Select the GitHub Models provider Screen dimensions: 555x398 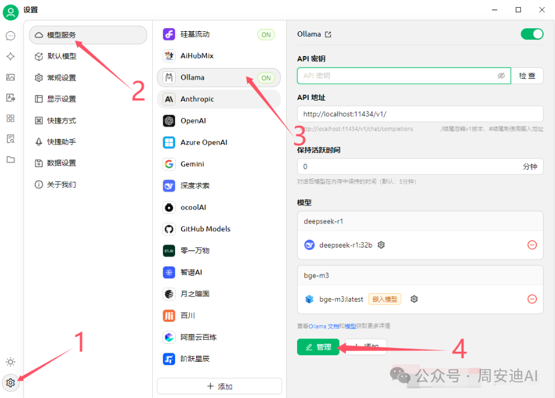click(219, 229)
